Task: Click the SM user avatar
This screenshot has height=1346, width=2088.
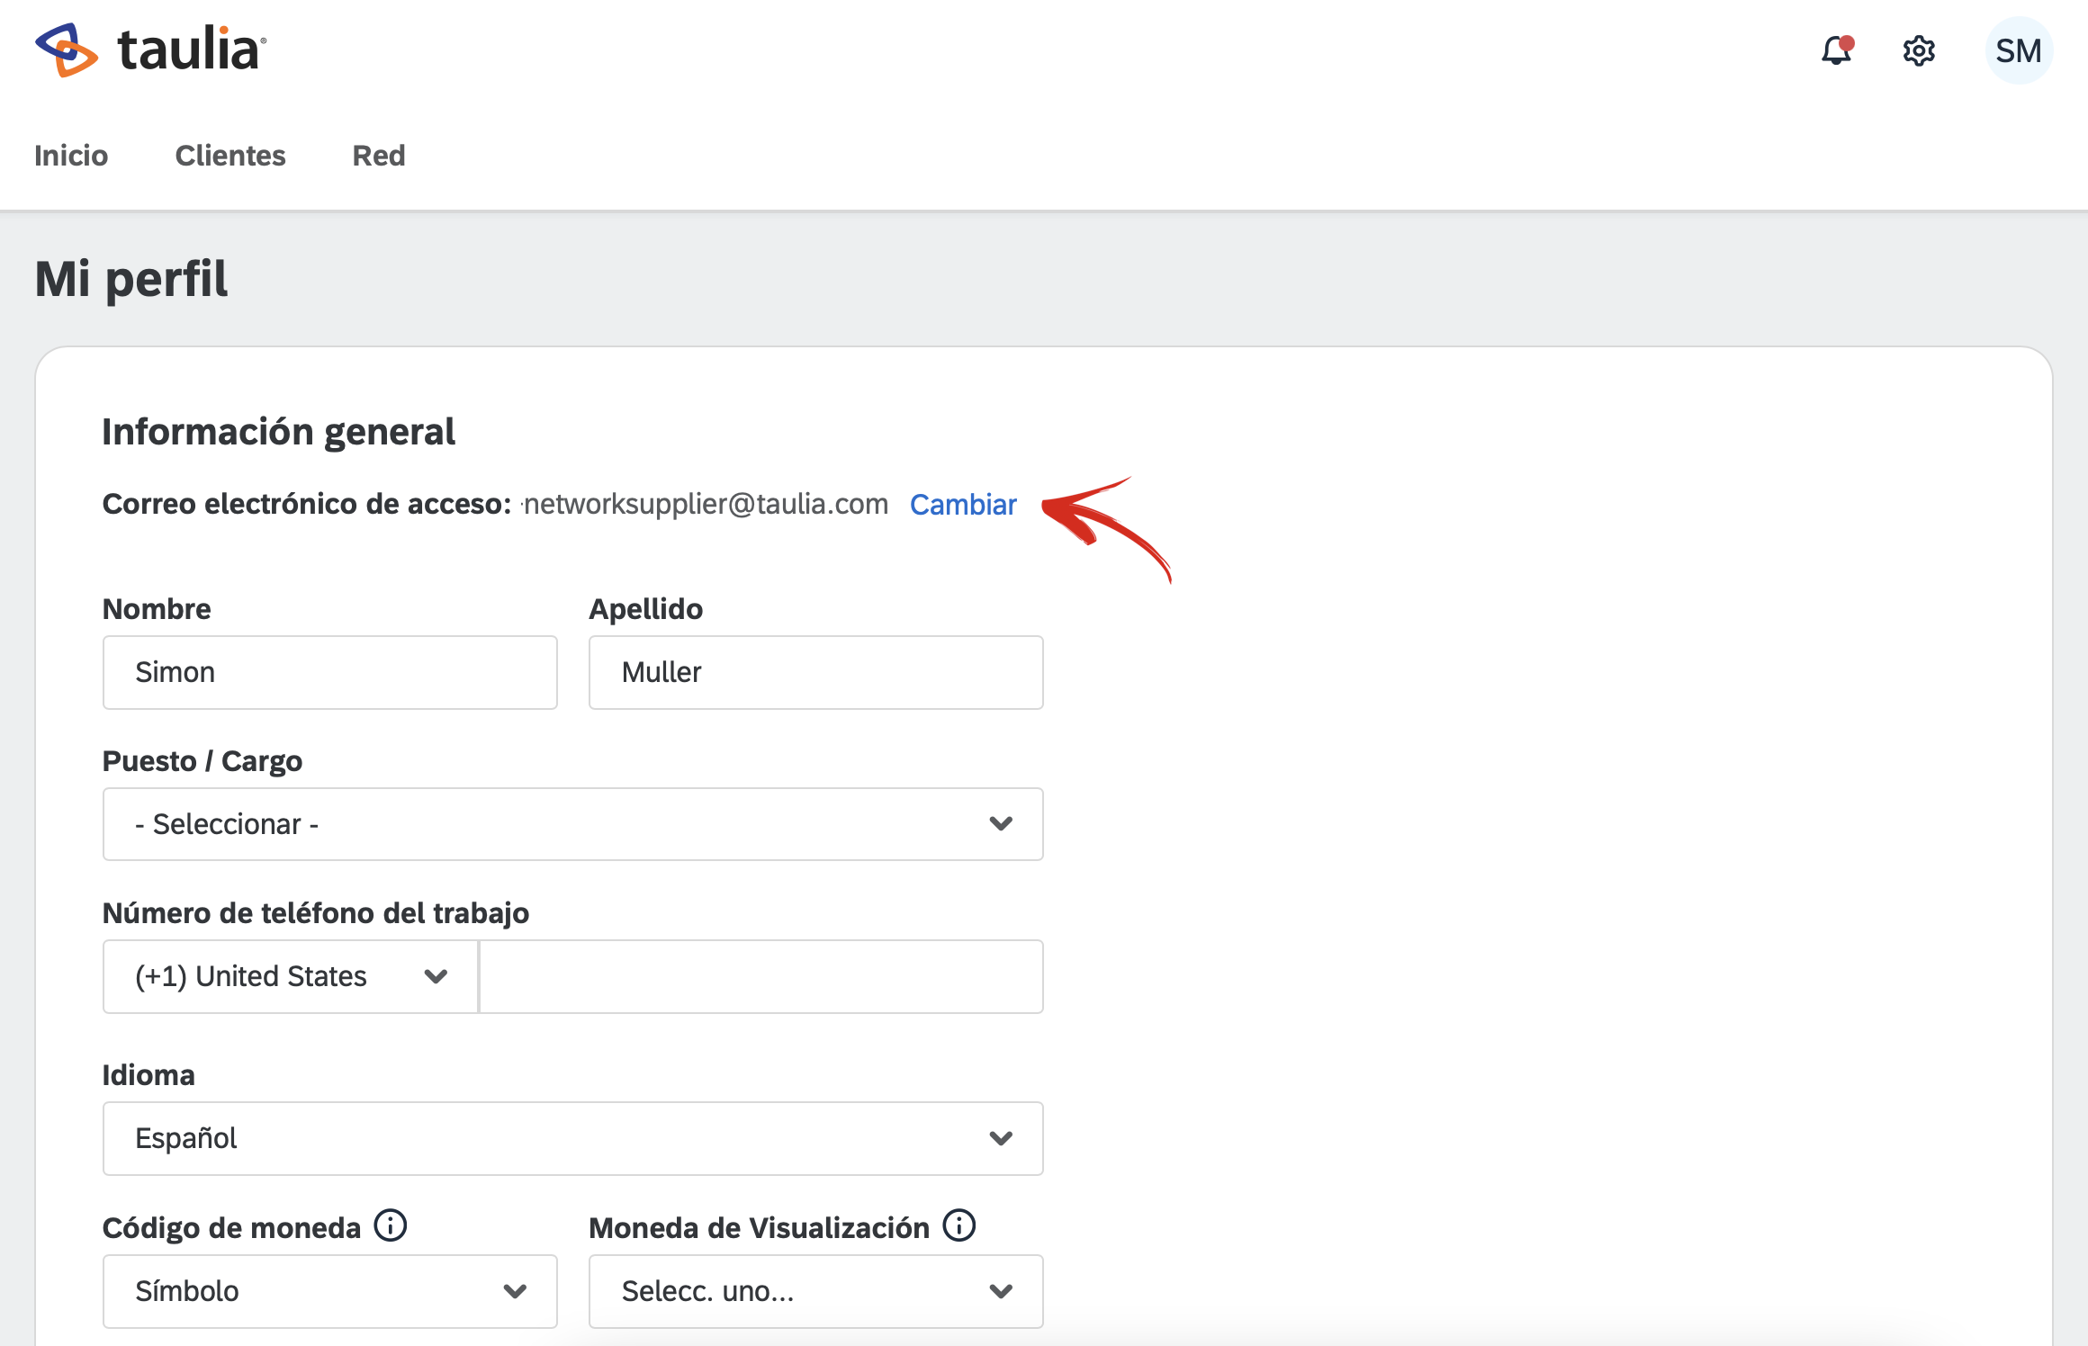Action: 2018,51
